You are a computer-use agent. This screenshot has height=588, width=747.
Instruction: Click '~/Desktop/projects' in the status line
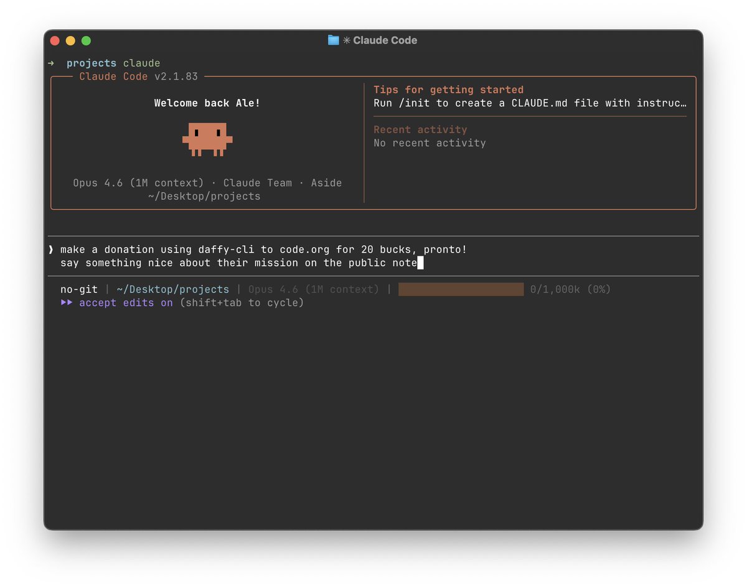coord(173,289)
